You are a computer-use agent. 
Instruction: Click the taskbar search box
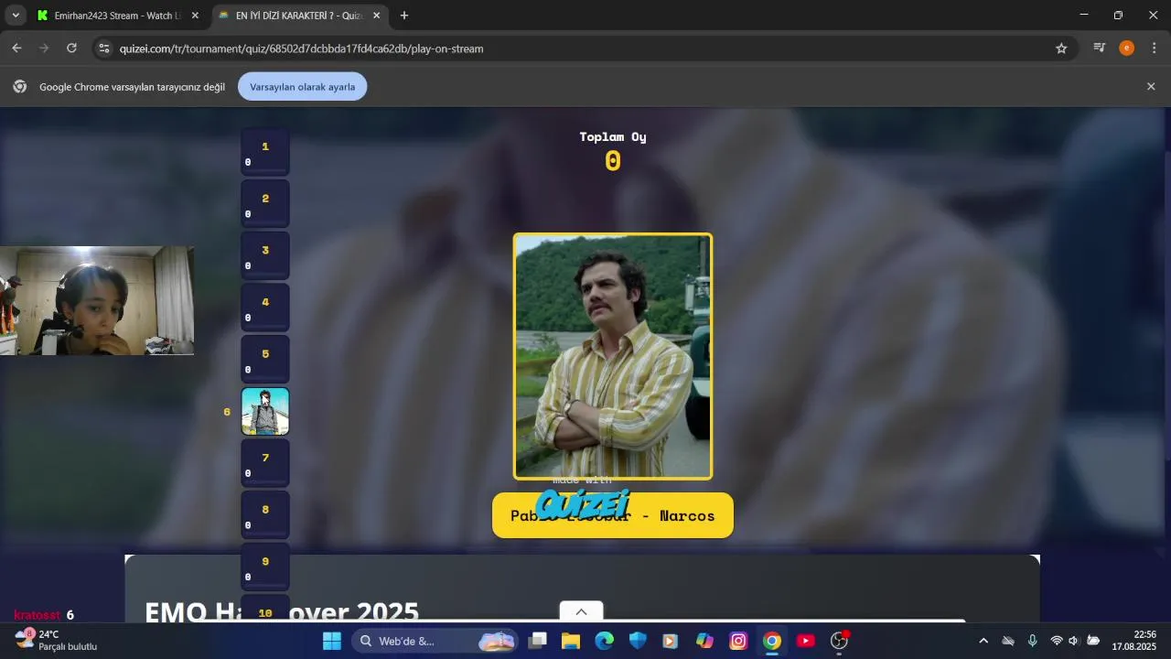435,641
